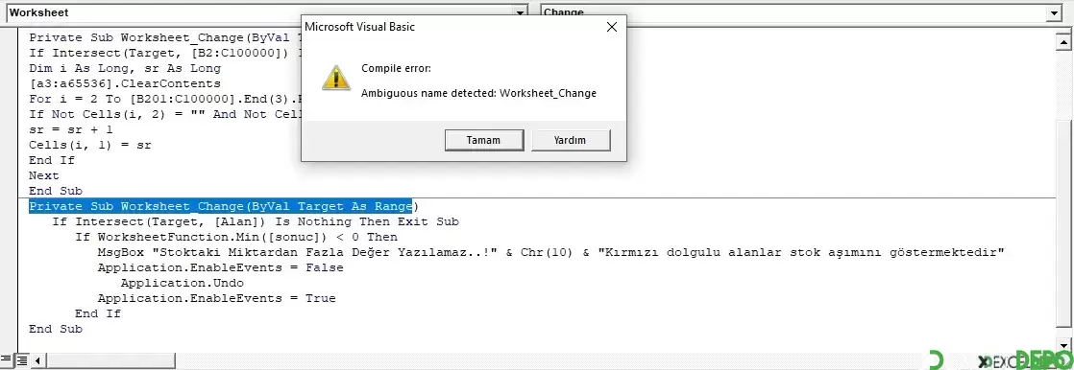Click the Application.Undo code line
The image size is (1074, 370).
coord(183,283)
